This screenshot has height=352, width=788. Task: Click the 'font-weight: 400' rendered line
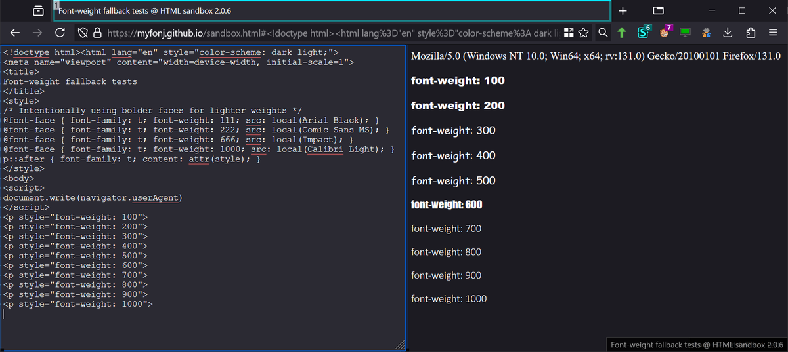pos(453,155)
